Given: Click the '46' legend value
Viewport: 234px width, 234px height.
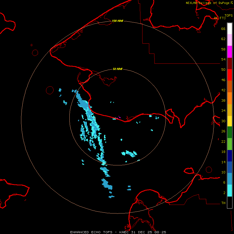Looking at the screenshot, I should coord(223,80).
